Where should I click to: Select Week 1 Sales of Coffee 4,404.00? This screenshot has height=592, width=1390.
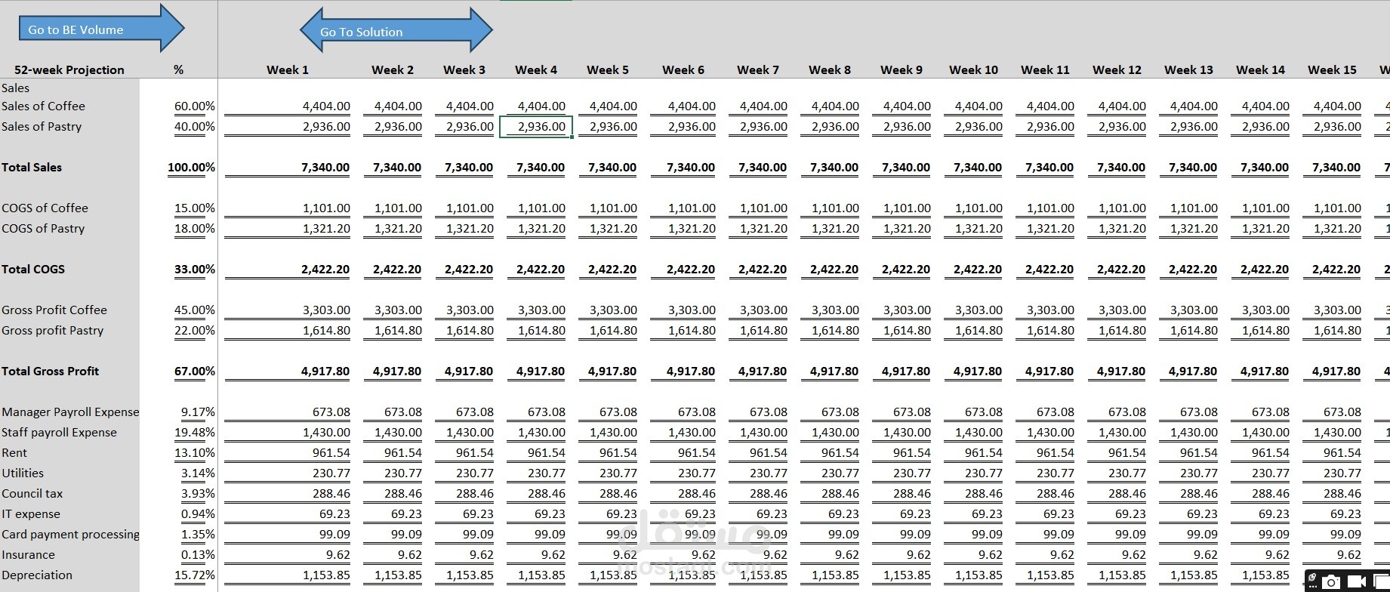click(326, 106)
